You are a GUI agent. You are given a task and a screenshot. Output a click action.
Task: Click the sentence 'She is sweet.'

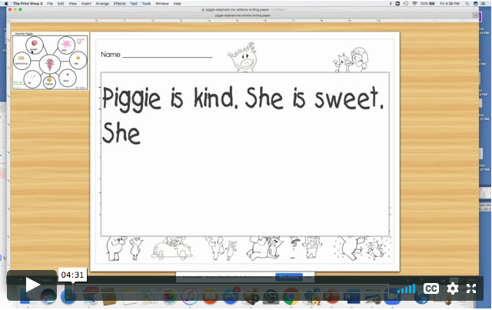(314, 98)
